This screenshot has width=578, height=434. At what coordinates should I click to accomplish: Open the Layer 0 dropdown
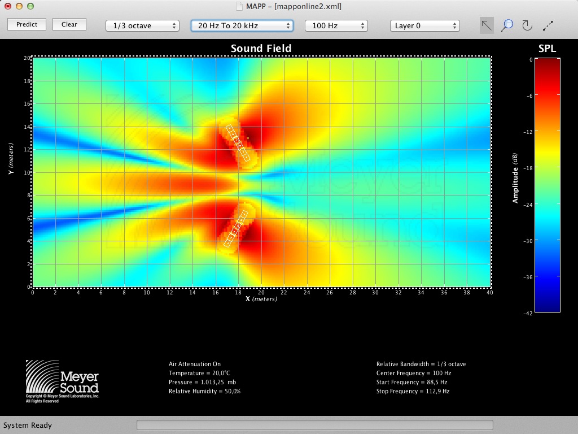(x=424, y=25)
